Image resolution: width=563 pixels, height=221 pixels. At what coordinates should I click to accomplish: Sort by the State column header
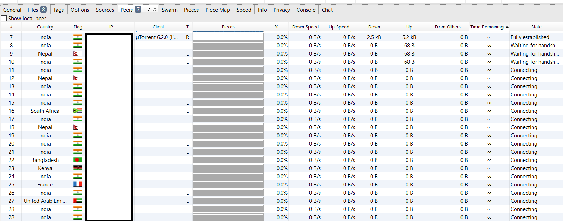click(536, 27)
